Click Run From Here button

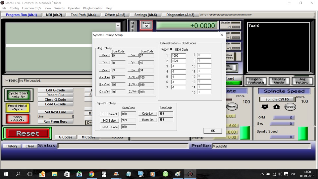click(x=55, y=122)
